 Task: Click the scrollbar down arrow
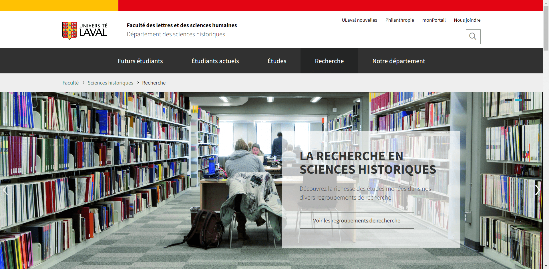click(x=546, y=266)
